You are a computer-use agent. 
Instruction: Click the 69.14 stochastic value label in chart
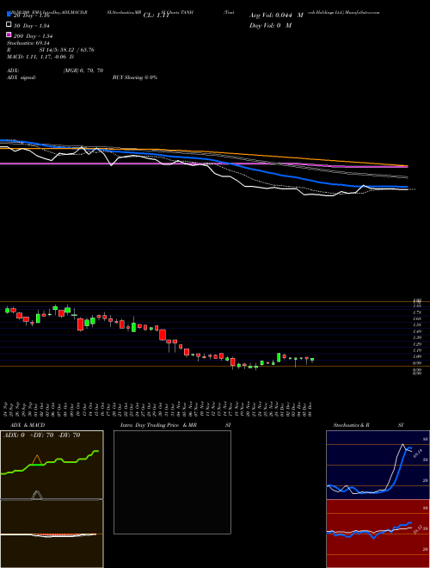(418, 454)
